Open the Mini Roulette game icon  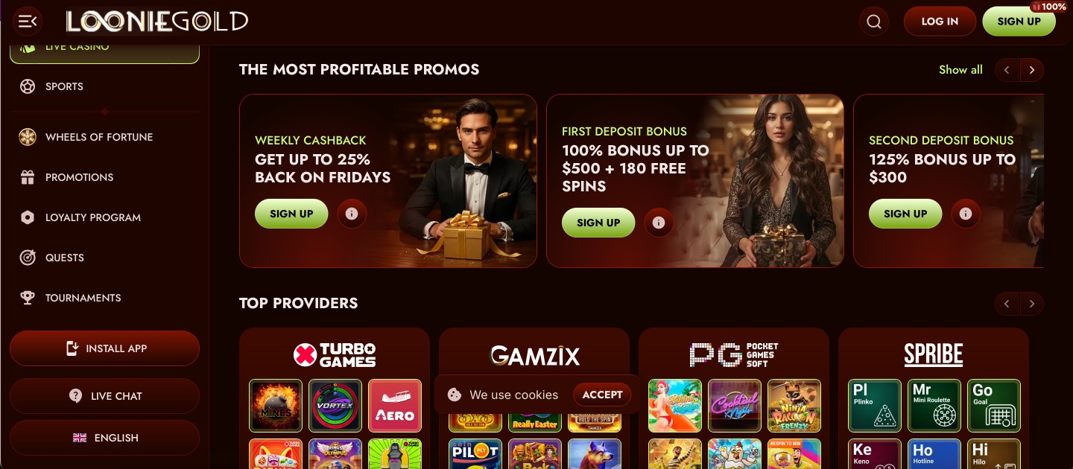coord(934,406)
